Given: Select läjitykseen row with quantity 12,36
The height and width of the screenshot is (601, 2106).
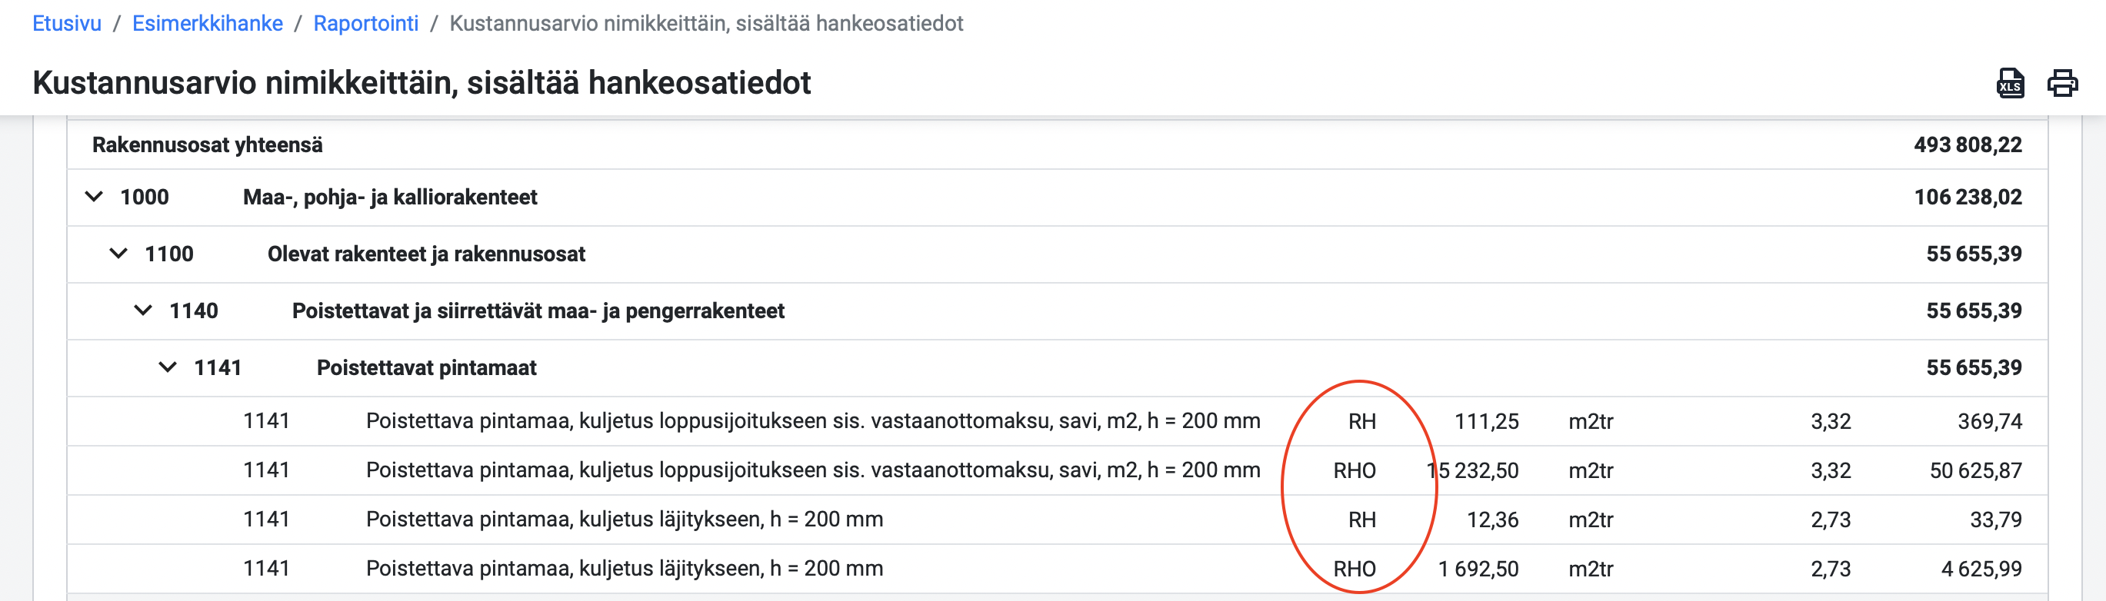Looking at the screenshot, I should (1057, 520).
